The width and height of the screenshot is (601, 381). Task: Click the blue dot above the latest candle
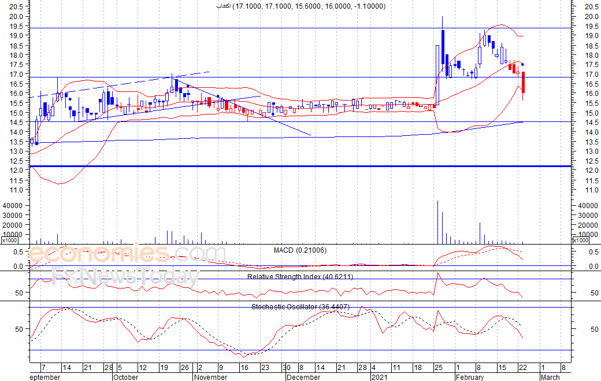(522, 64)
